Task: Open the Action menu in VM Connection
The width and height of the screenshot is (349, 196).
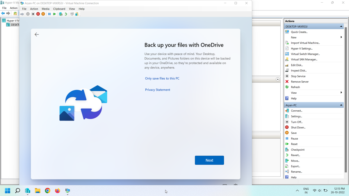Action: tap(34, 9)
